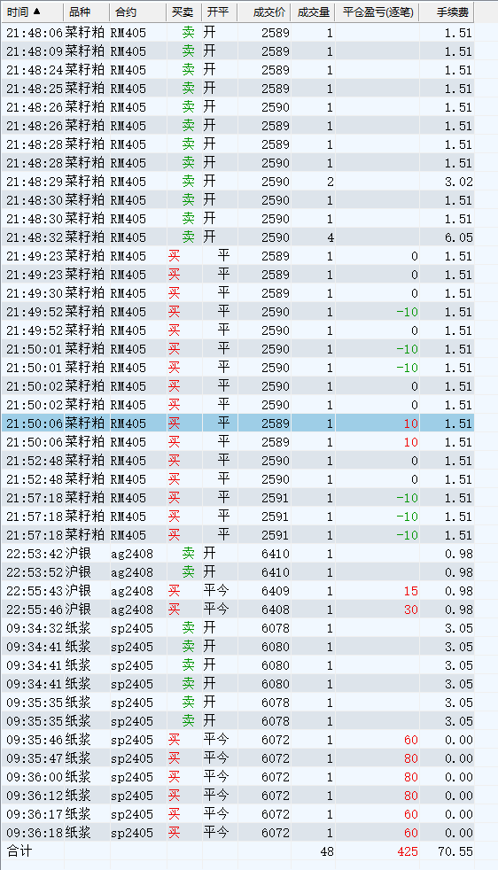Image resolution: width=498 pixels, height=870 pixels.
Task: Sort by the 时间 column header
Action: [x=32, y=12]
